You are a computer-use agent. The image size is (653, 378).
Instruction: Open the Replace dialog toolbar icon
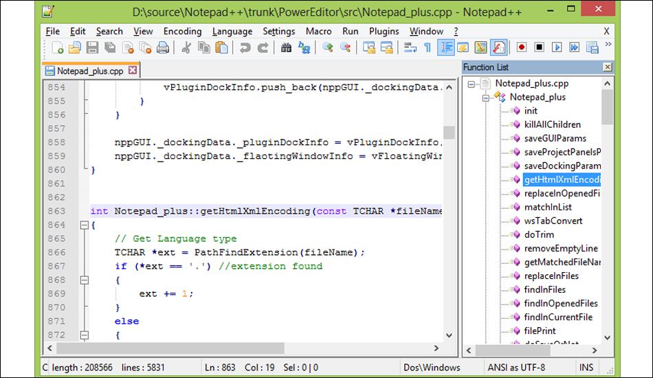pyautogui.click(x=304, y=48)
